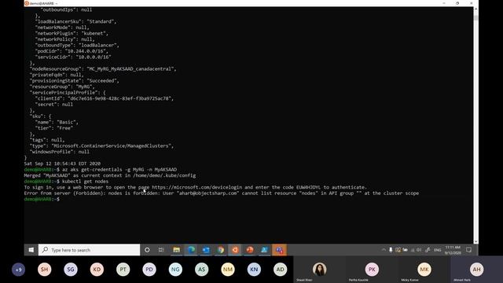Select the PK participant tile
Image resolution: width=503 pixels, height=283 pixels.
(372, 270)
